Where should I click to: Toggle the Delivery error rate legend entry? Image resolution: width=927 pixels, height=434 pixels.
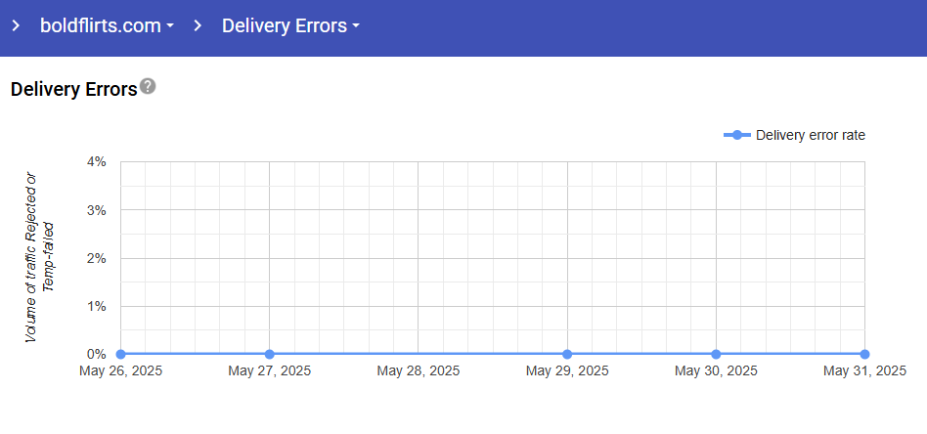810,135
